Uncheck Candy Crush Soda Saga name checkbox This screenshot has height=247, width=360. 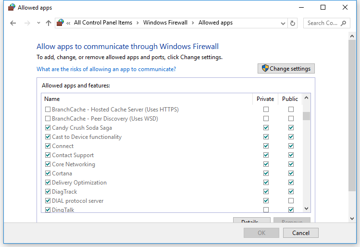[48, 128]
